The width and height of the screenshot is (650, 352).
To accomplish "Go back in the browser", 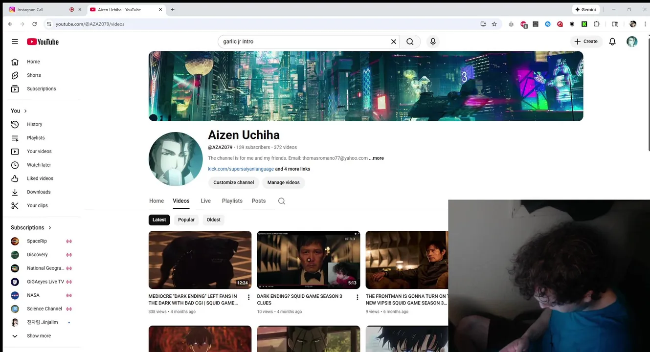I will pyautogui.click(x=10, y=24).
